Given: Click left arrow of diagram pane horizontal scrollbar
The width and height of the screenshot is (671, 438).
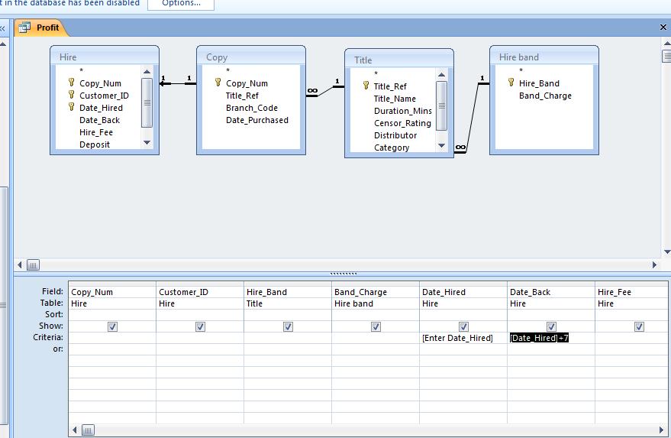Looking at the screenshot, I should pyautogui.click(x=20, y=264).
